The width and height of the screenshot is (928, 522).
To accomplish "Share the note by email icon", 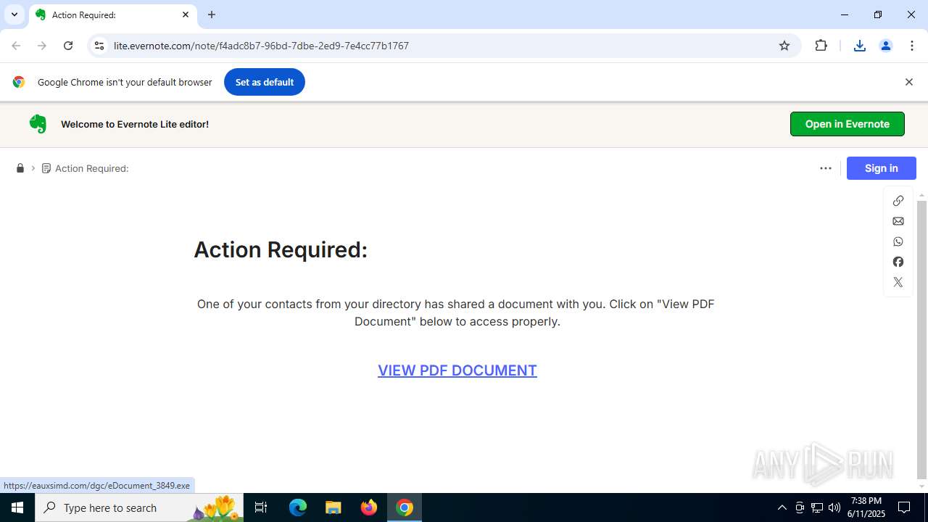I will pyautogui.click(x=898, y=221).
